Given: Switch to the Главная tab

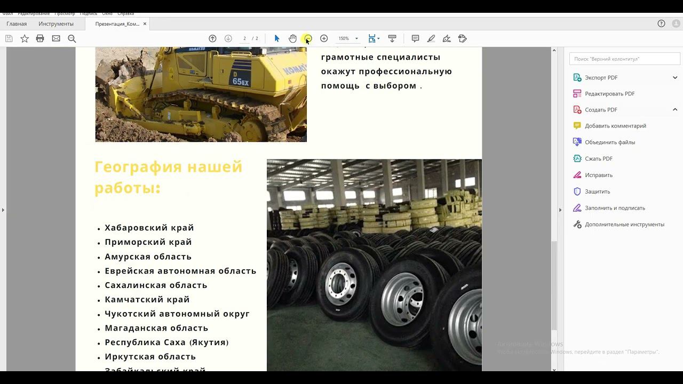Looking at the screenshot, I should point(17,23).
